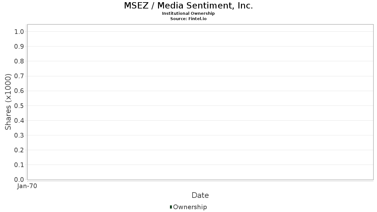Image resolution: width=377 pixels, height=212 pixels.
Task: Click the Date x-axis title
Action: click(200, 195)
